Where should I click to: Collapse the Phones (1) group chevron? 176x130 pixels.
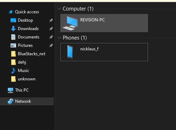tap(59, 38)
